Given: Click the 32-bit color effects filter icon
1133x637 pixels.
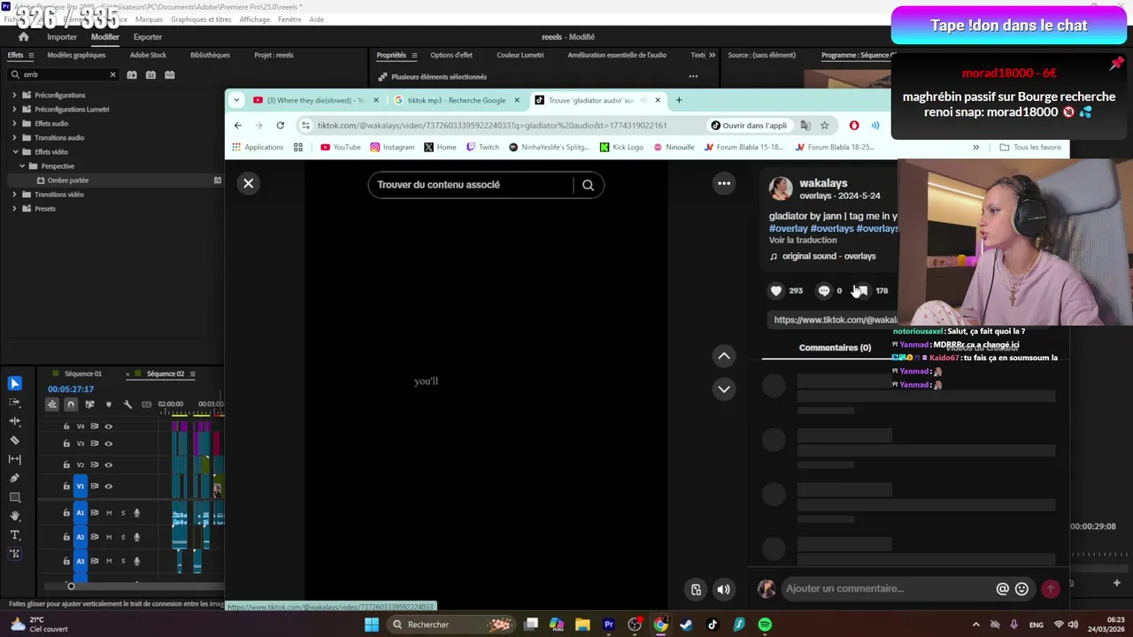Looking at the screenshot, I should [x=150, y=75].
